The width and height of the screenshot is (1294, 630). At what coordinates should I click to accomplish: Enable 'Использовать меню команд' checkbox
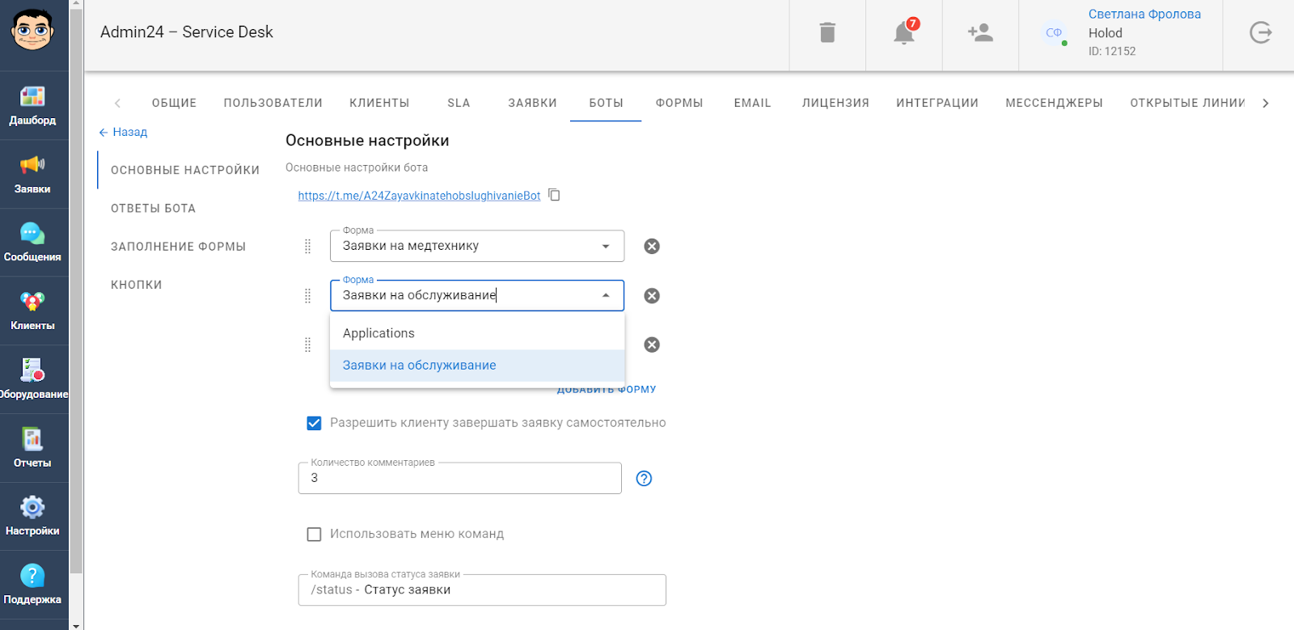pyautogui.click(x=315, y=535)
